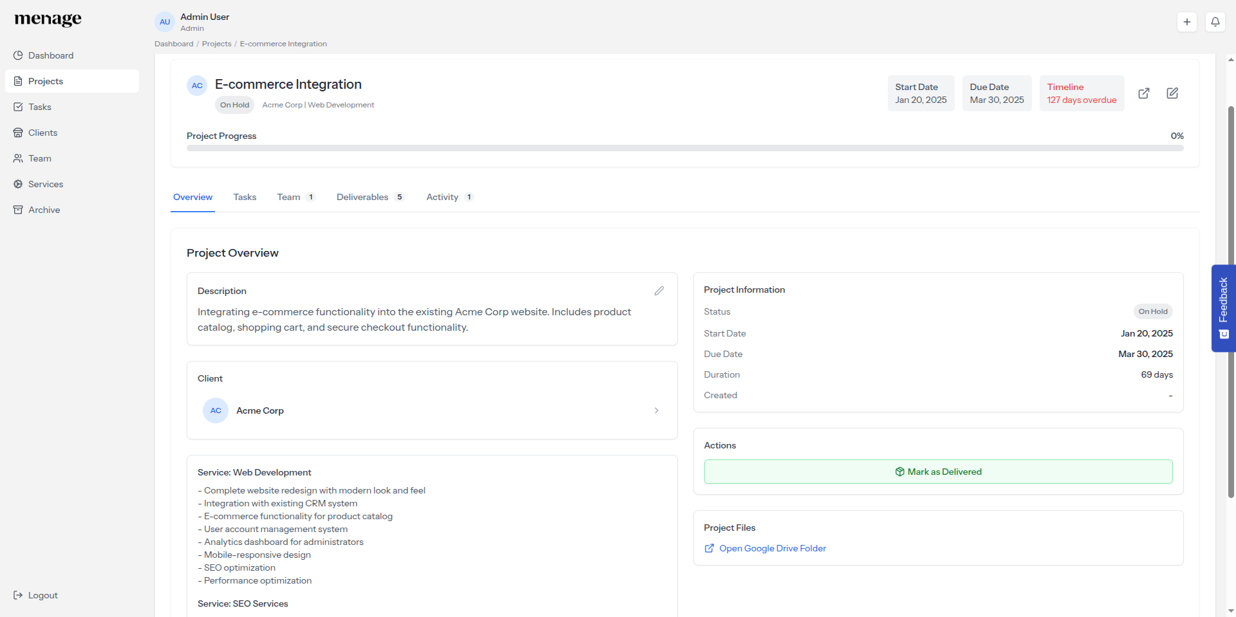Click the external link icon near Timeline

(x=1144, y=93)
